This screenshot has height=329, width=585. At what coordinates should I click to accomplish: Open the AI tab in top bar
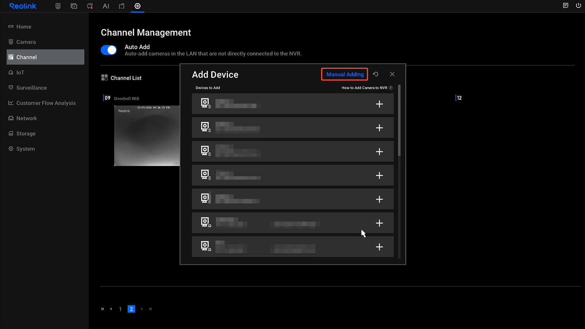[106, 6]
